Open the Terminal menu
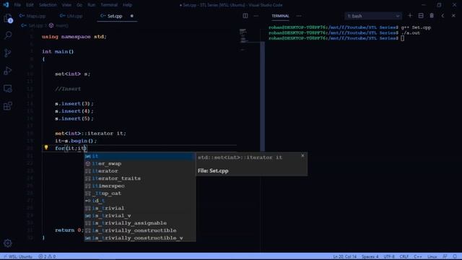Viewport: 462px width, 260px height. pyautogui.click(x=109, y=5)
